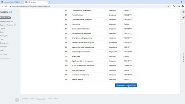Open notifications bell in right panel
Image resolution: width=185 pixels, height=104 pixels.
click(x=184, y=17)
